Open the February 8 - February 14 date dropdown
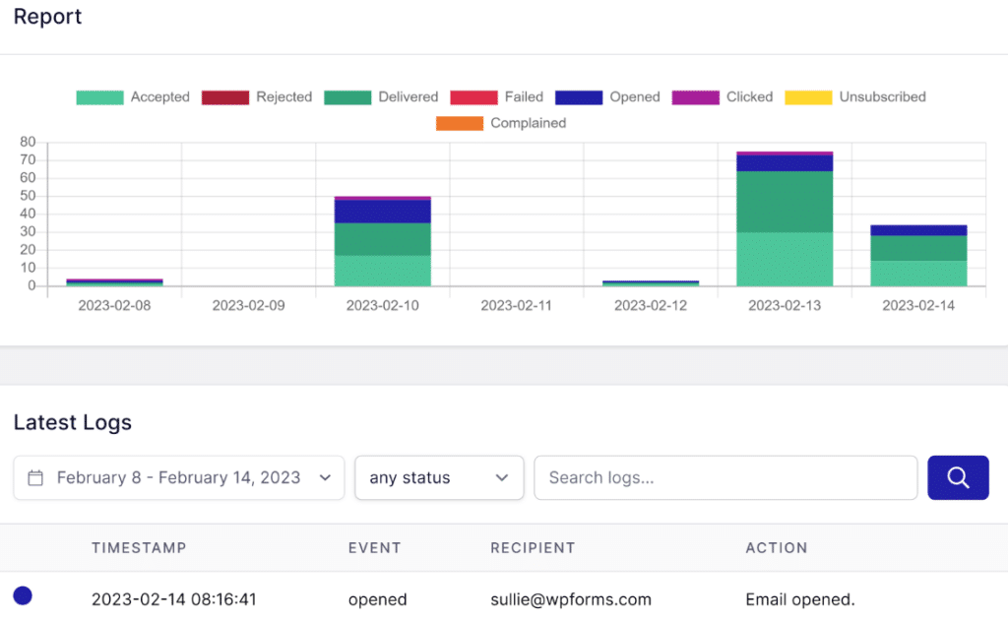This screenshot has width=1008, height=619. coord(178,477)
